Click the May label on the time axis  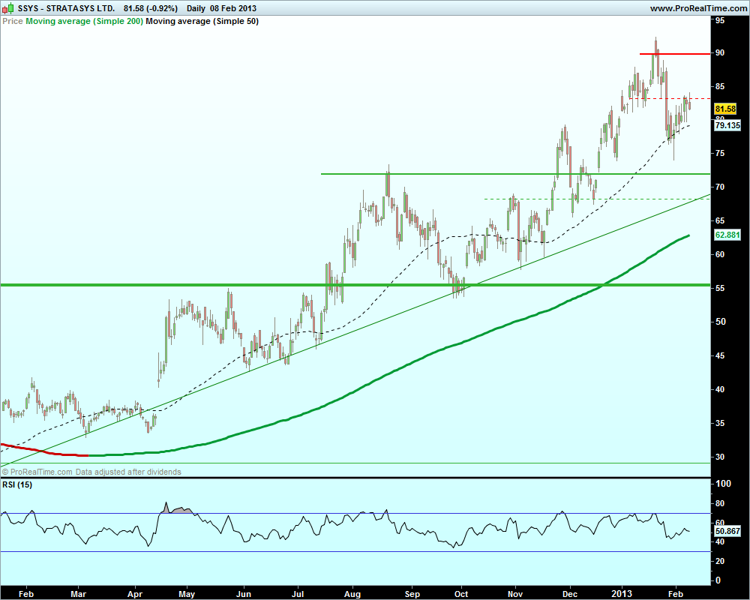click(187, 594)
